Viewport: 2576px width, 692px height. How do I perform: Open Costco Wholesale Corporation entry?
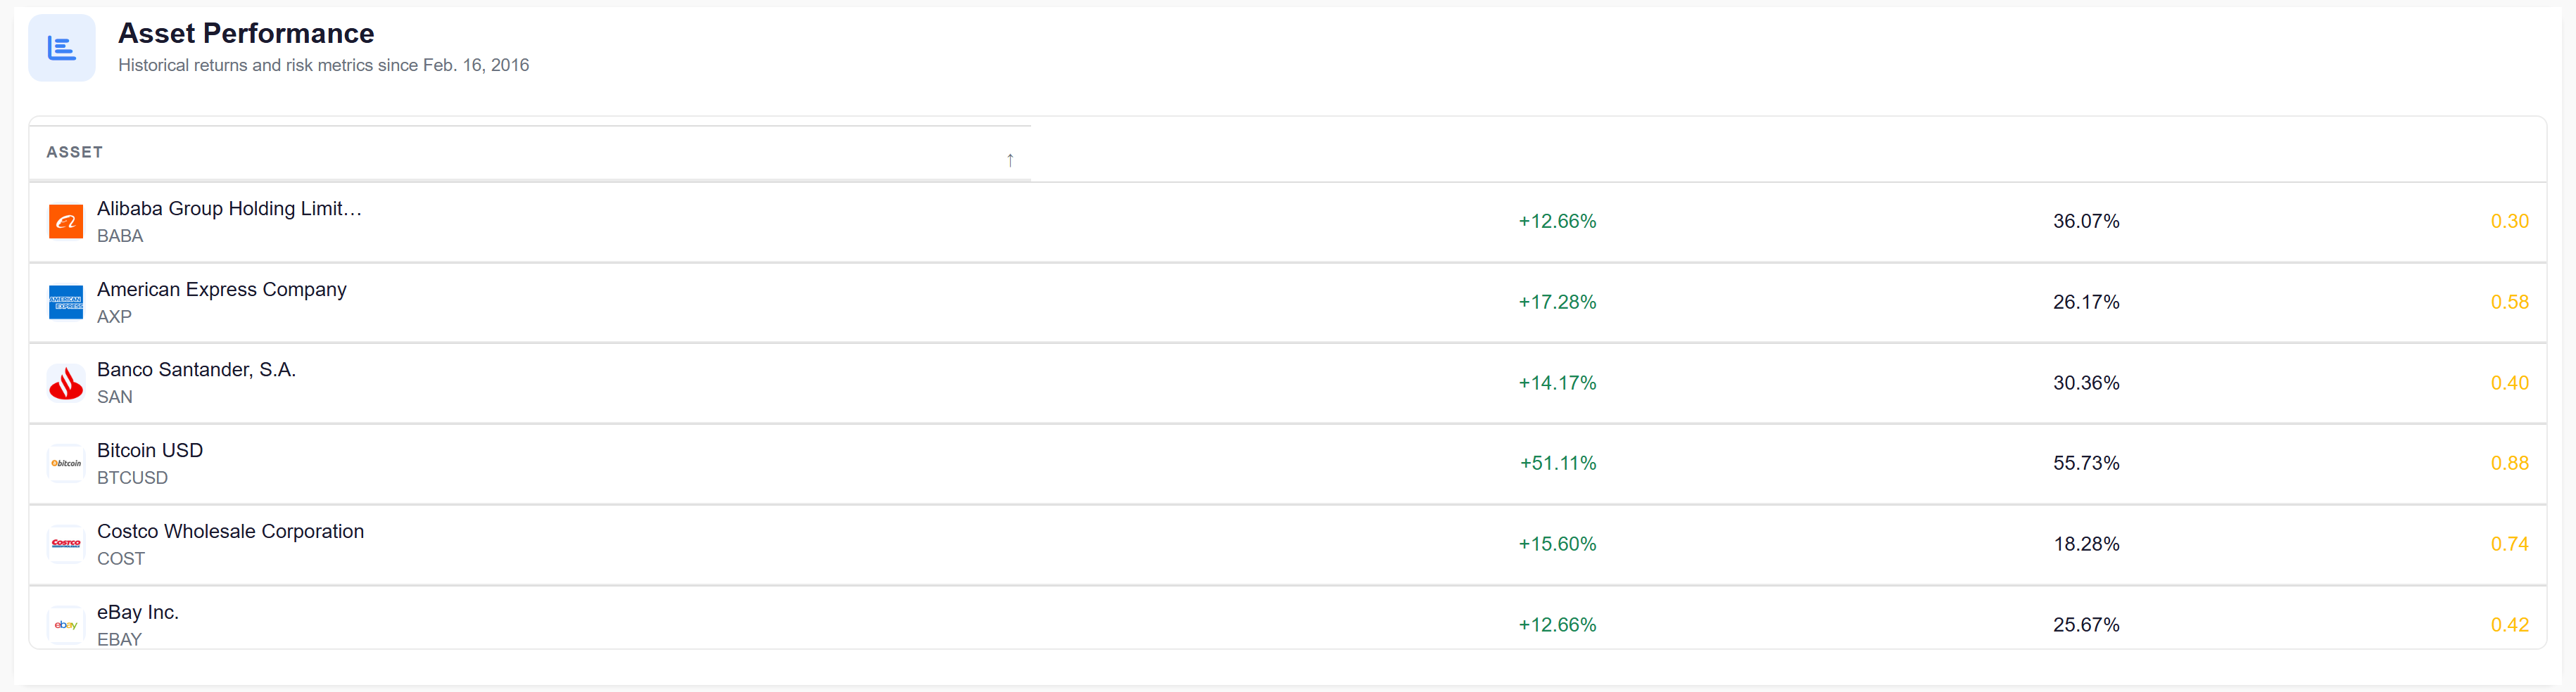(x=230, y=531)
